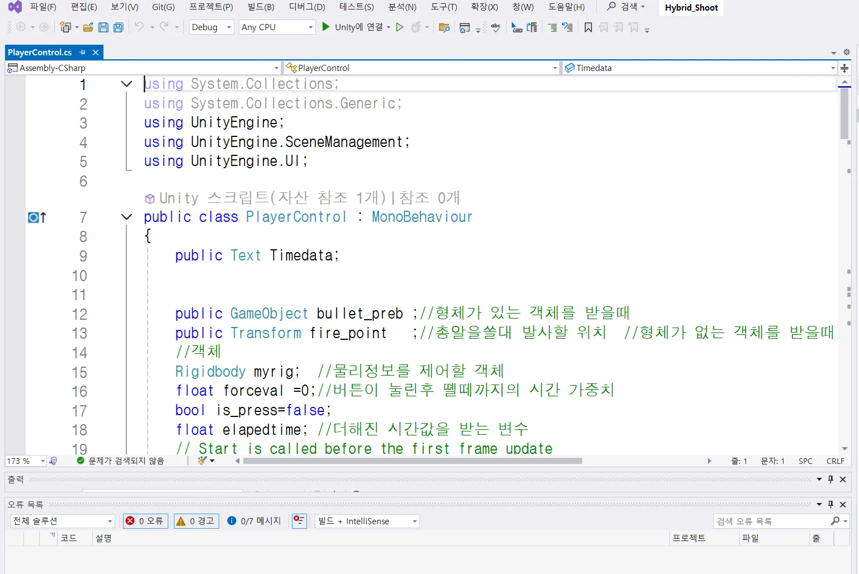Toggle a bookmark with the bookmark icon
The width and height of the screenshot is (859, 574).
[588, 27]
